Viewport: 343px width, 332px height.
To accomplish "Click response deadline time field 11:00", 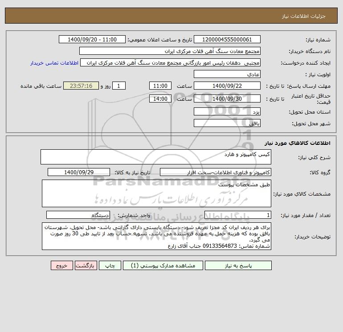I will [x=160, y=86].
